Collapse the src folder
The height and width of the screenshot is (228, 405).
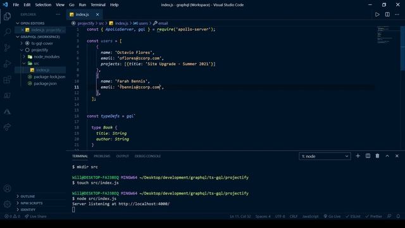(40, 63)
